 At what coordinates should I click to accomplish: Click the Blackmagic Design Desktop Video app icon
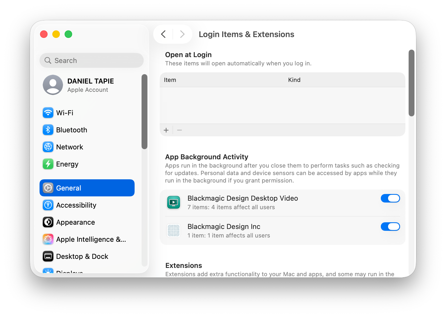pyautogui.click(x=174, y=203)
